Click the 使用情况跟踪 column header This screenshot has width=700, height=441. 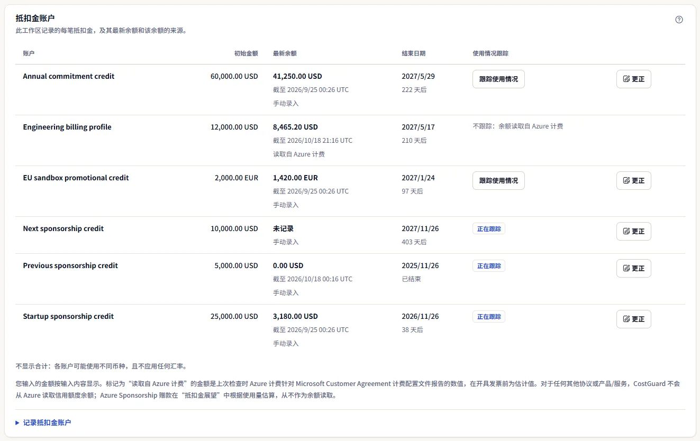click(x=490, y=53)
